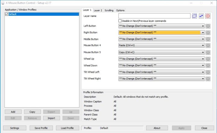
Task: Click the copy layer icon
Action: pos(194,16)
